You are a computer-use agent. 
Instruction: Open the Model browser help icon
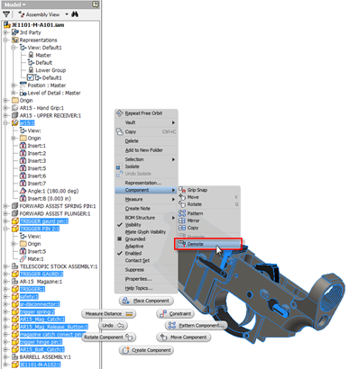coord(96,4)
